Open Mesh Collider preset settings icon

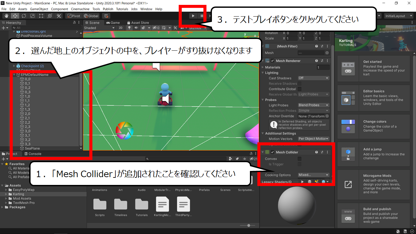tap(322, 152)
